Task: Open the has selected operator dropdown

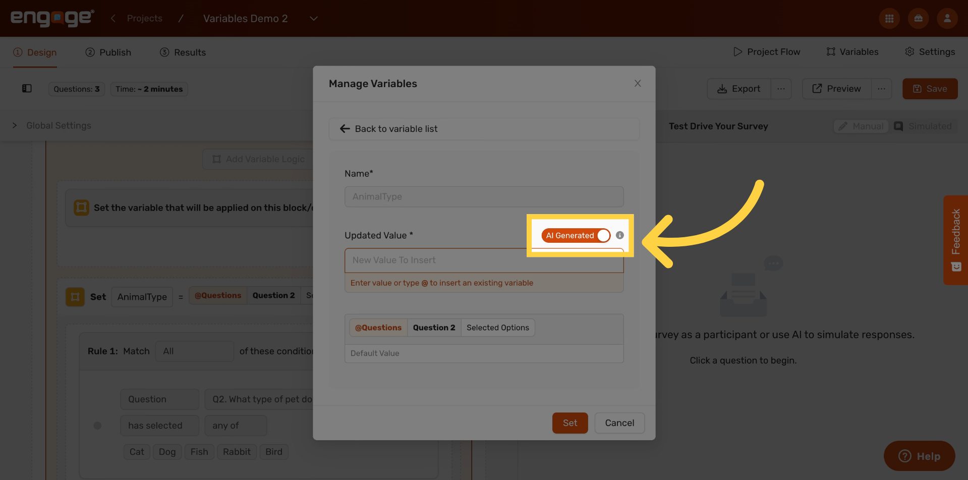Action: (159, 426)
